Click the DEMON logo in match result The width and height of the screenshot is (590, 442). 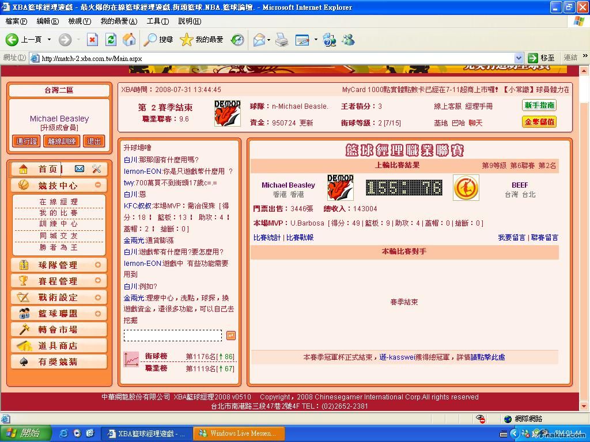pyautogui.click(x=340, y=188)
